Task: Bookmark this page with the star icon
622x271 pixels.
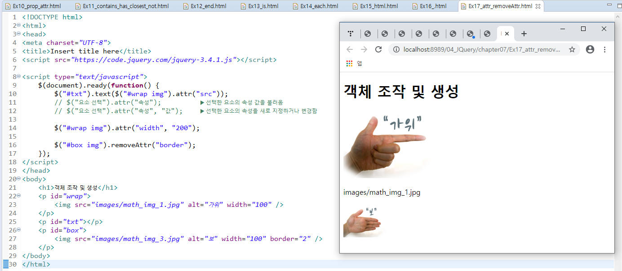Action: pyautogui.click(x=572, y=49)
